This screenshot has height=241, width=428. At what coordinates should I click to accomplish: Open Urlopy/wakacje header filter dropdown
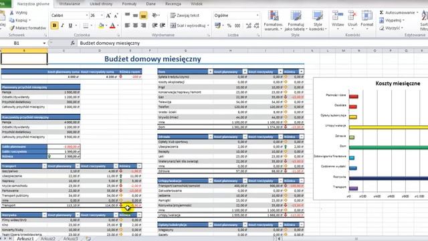click(210, 181)
